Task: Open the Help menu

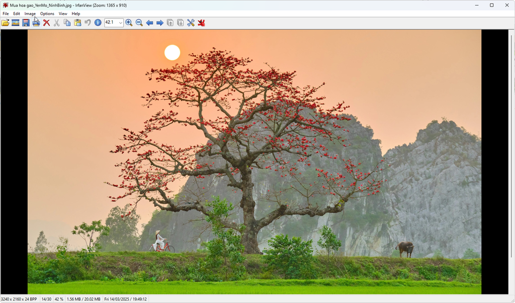Action: coord(76,14)
